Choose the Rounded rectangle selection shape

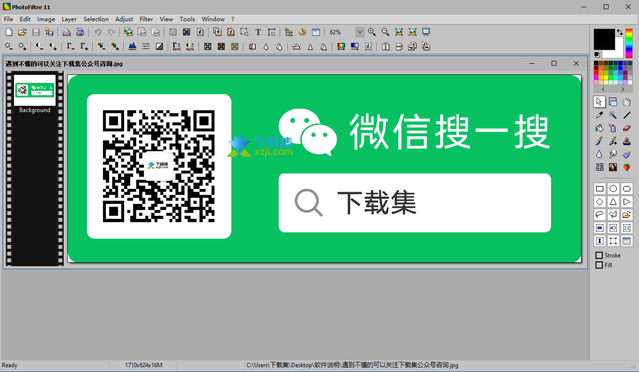(x=627, y=188)
